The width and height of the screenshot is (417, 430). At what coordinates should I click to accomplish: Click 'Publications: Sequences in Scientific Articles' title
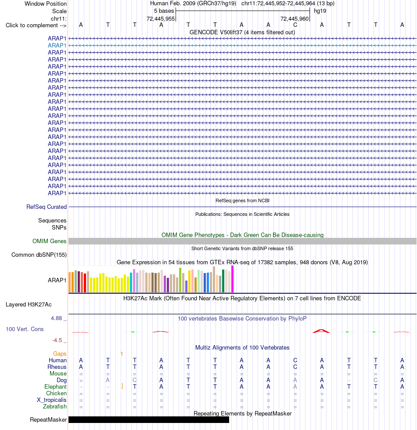(242, 214)
